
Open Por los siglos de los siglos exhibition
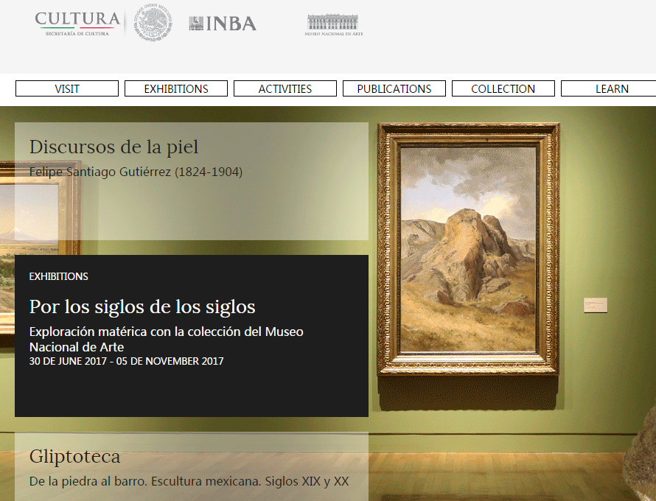coord(142,306)
